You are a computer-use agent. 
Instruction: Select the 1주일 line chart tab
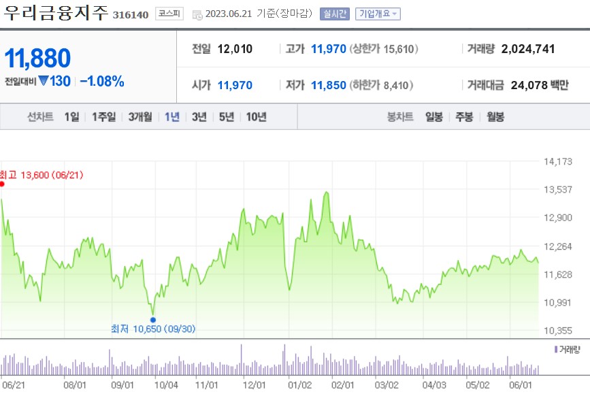(104, 116)
